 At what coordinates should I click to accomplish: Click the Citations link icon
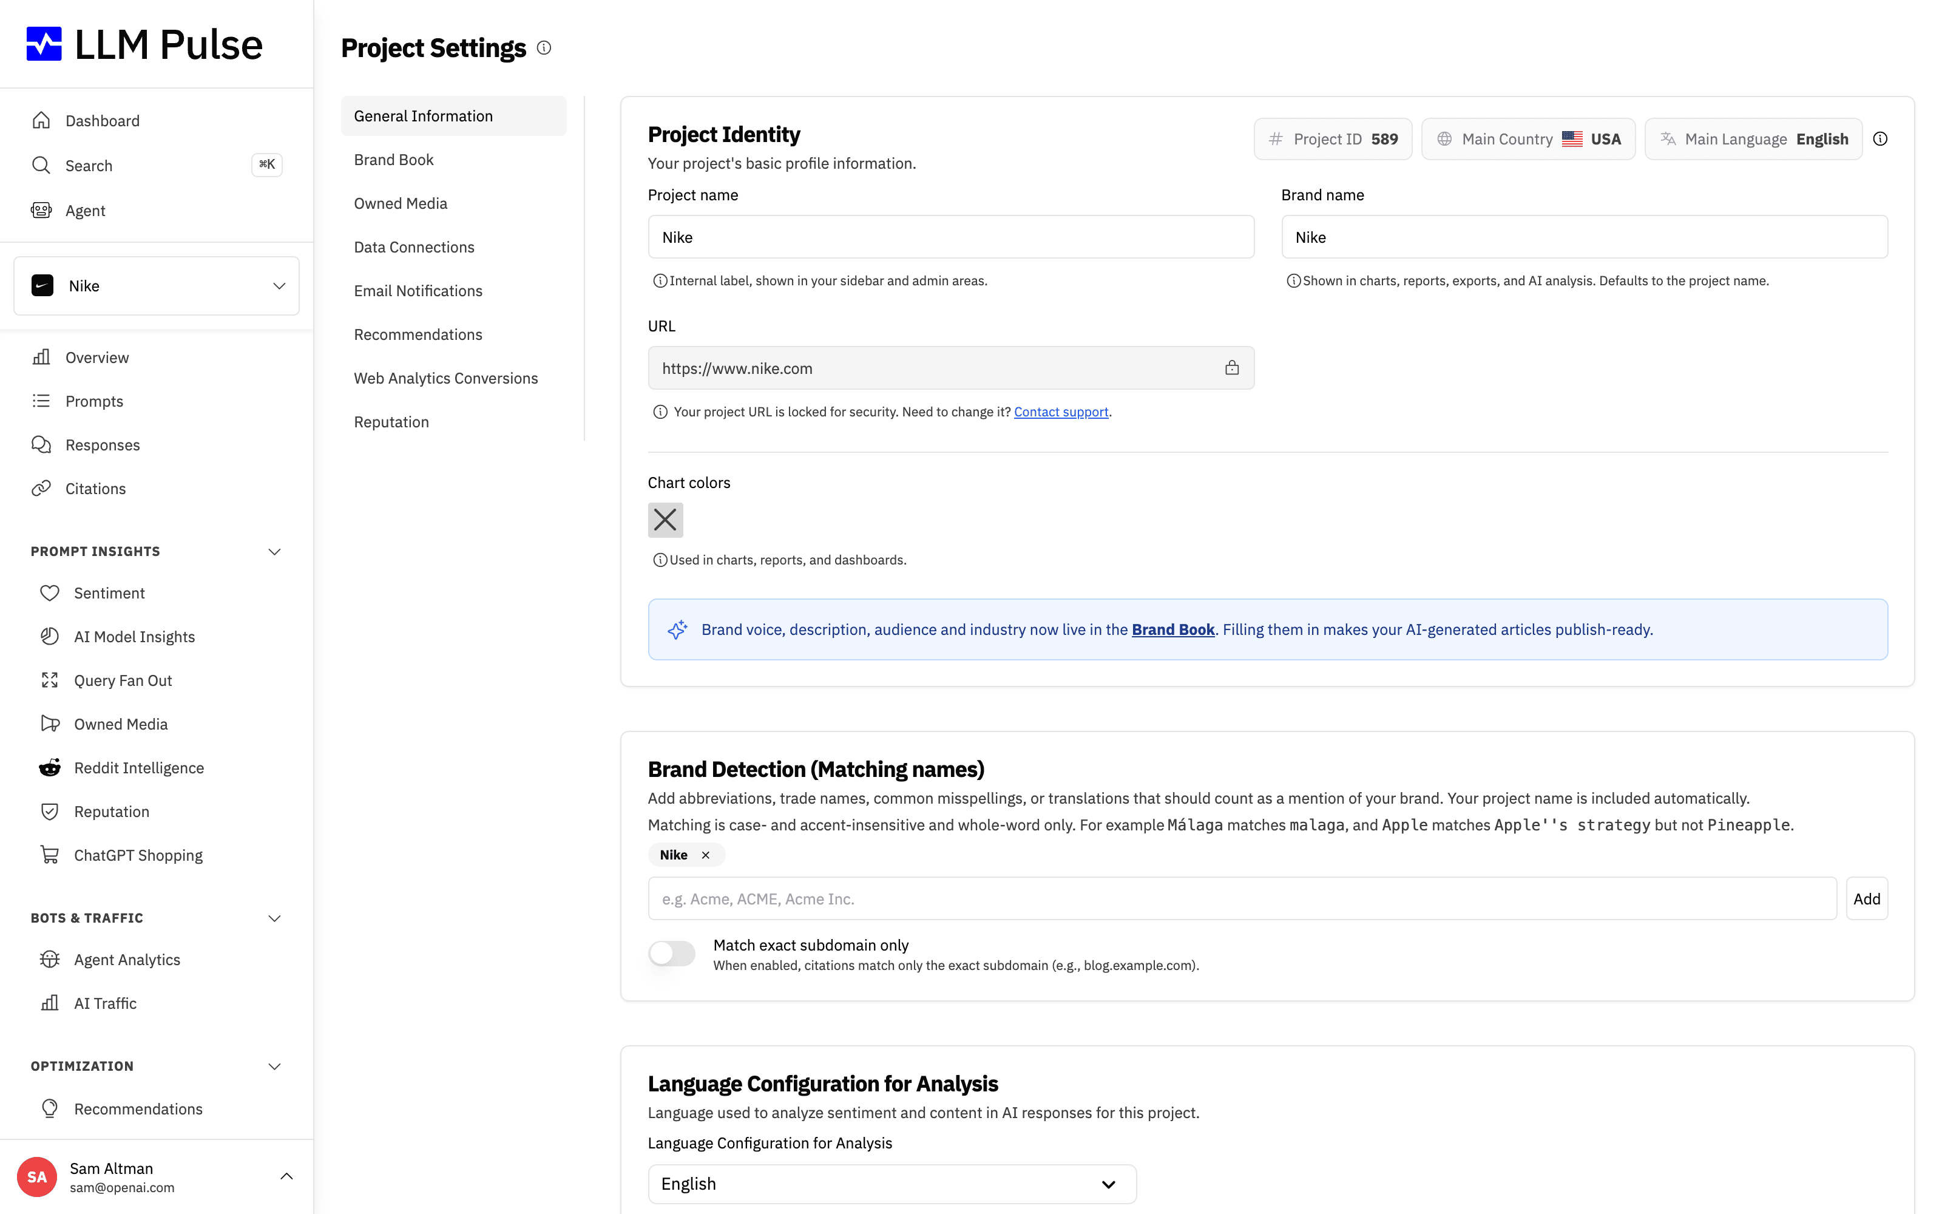pyautogui.click(x=41, y=488)
